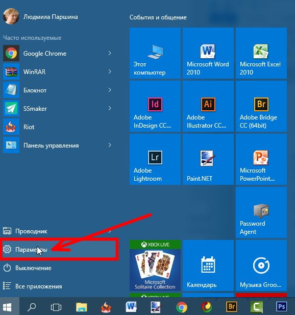
Task: Open the search magnifier on the taskbar
Action: [x=32, y=307]
